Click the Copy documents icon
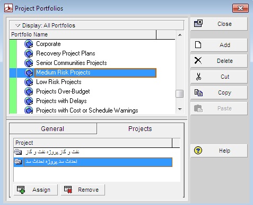The height and width of the screenshot is (205, 253). click(x=198, y=92)
